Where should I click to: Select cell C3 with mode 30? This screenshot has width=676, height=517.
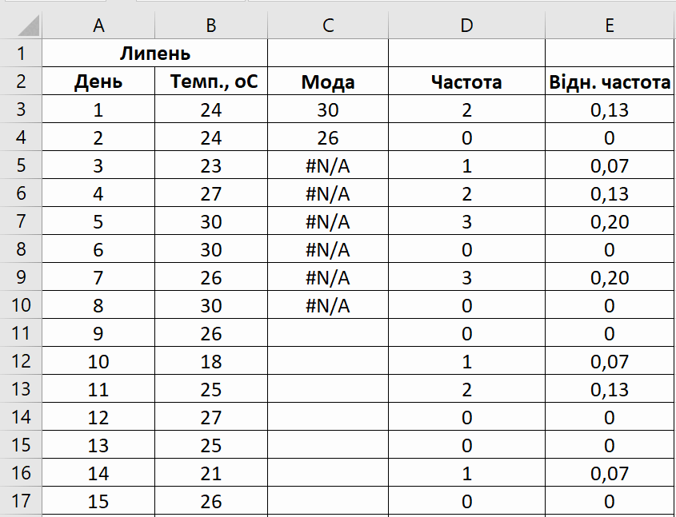[328, 109]
